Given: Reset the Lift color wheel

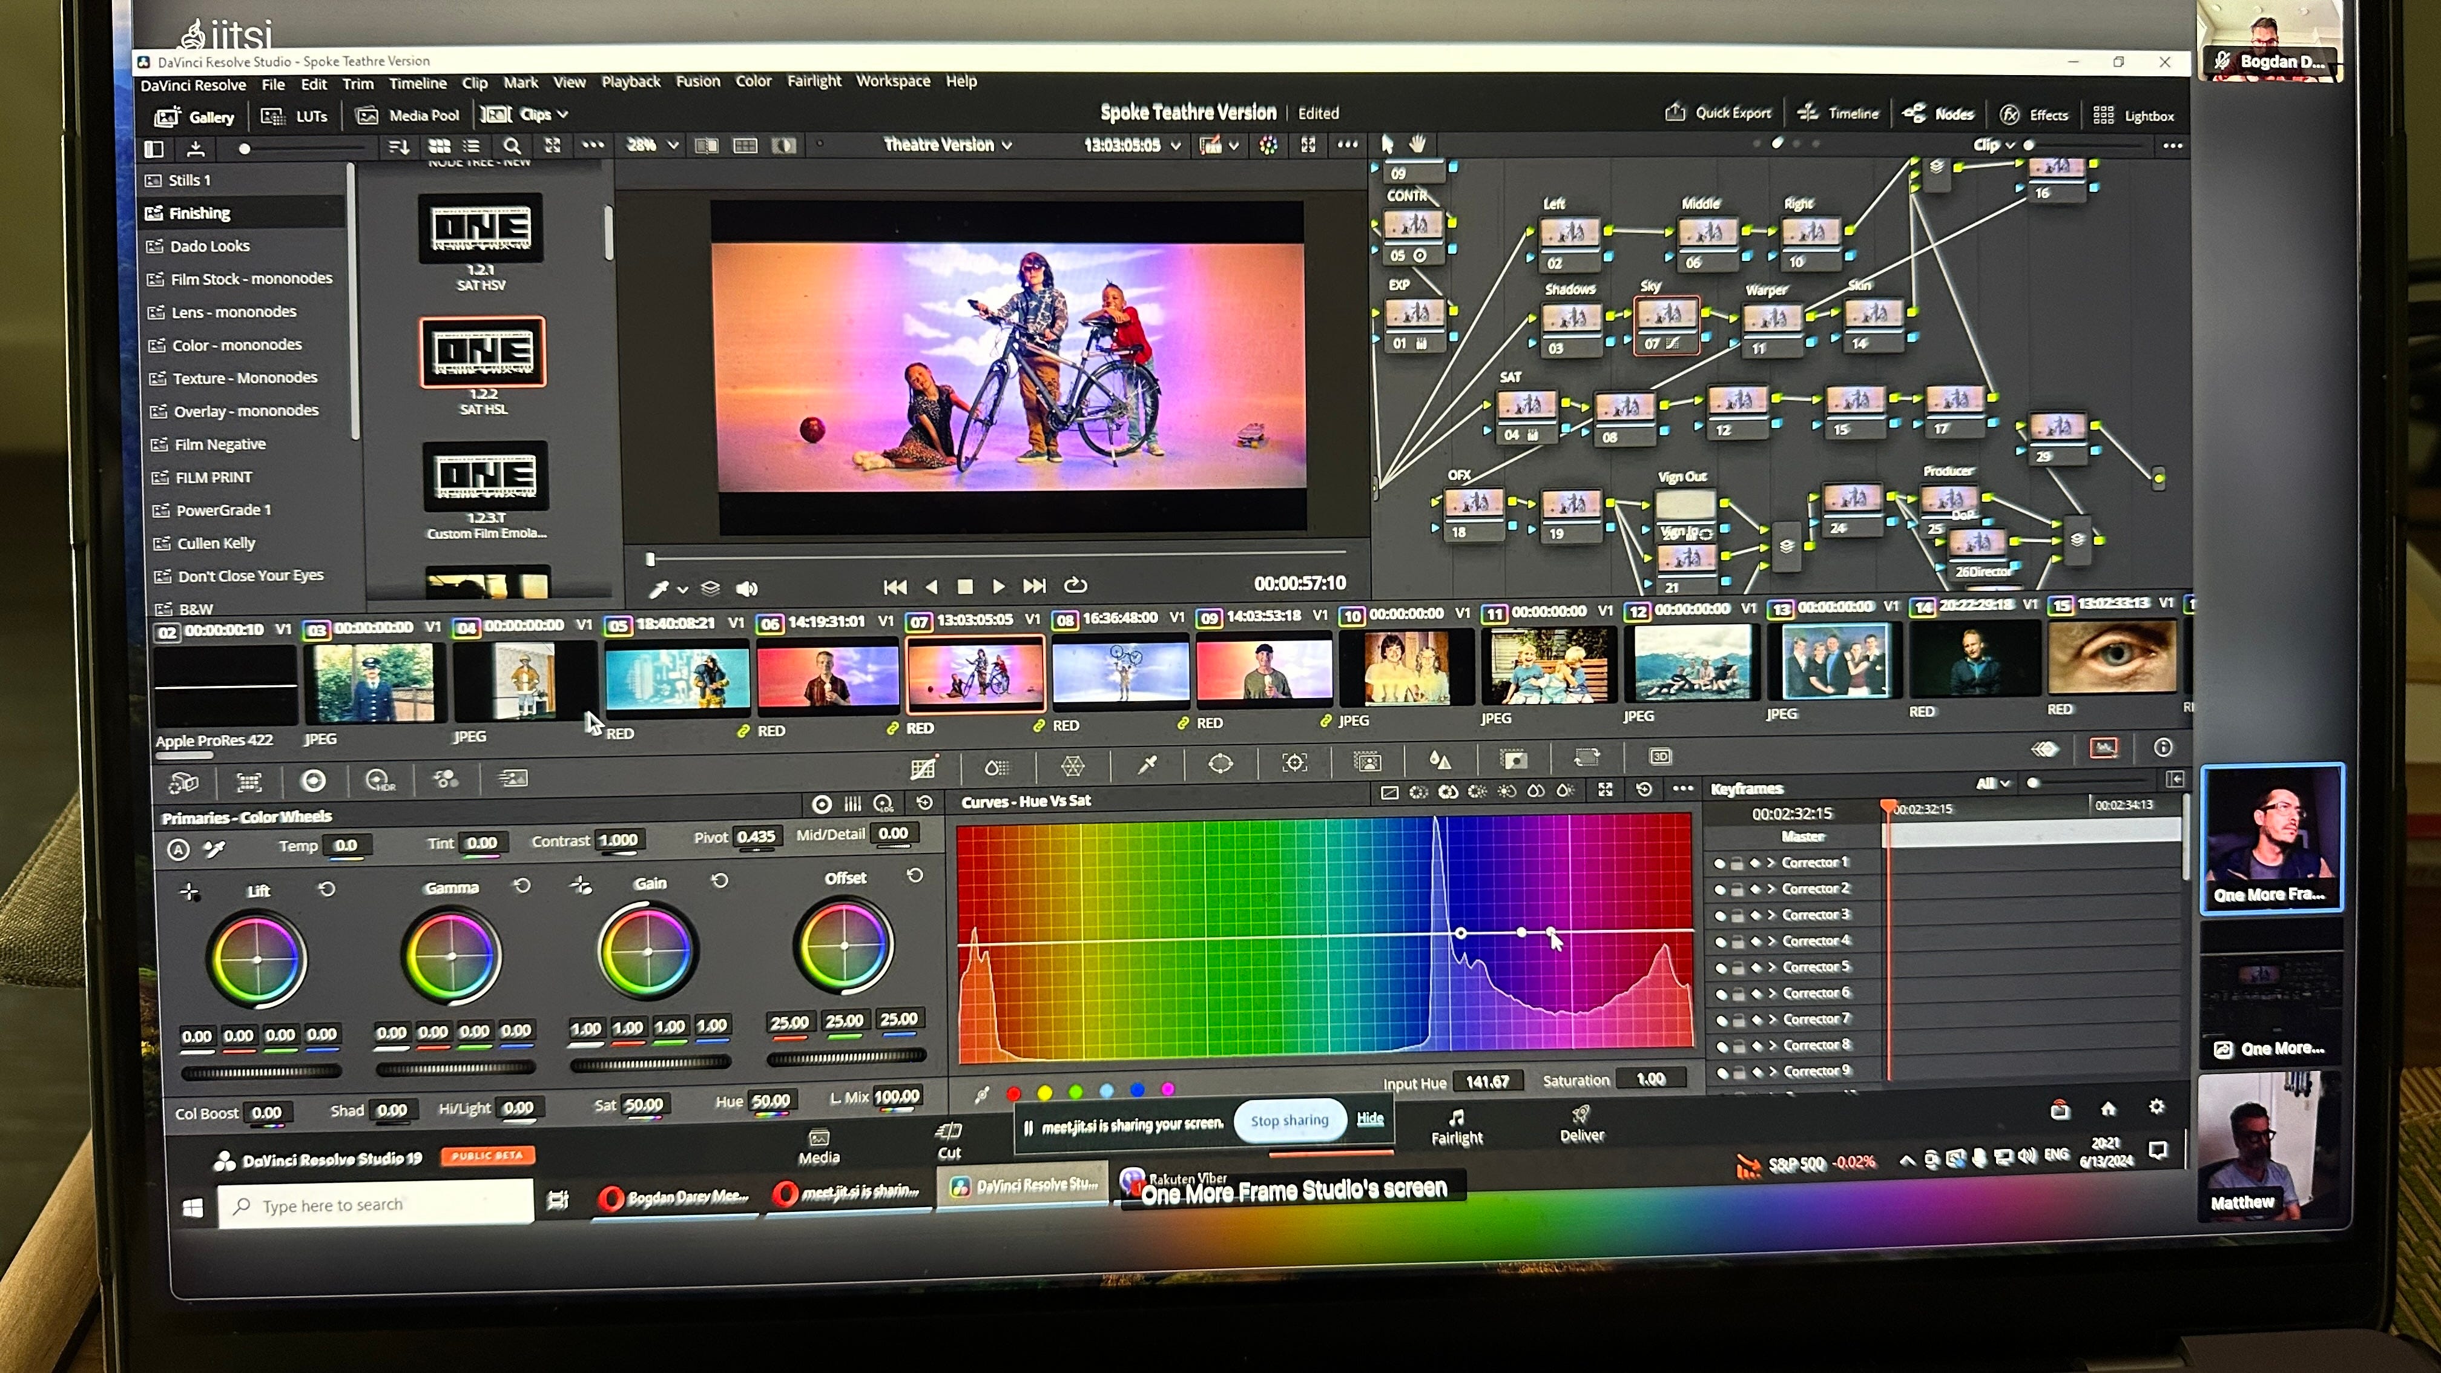Looking at the screenshot, I should coord(327,889).
